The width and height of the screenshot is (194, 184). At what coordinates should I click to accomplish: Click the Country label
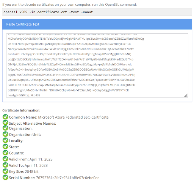[x=16, y=153]
